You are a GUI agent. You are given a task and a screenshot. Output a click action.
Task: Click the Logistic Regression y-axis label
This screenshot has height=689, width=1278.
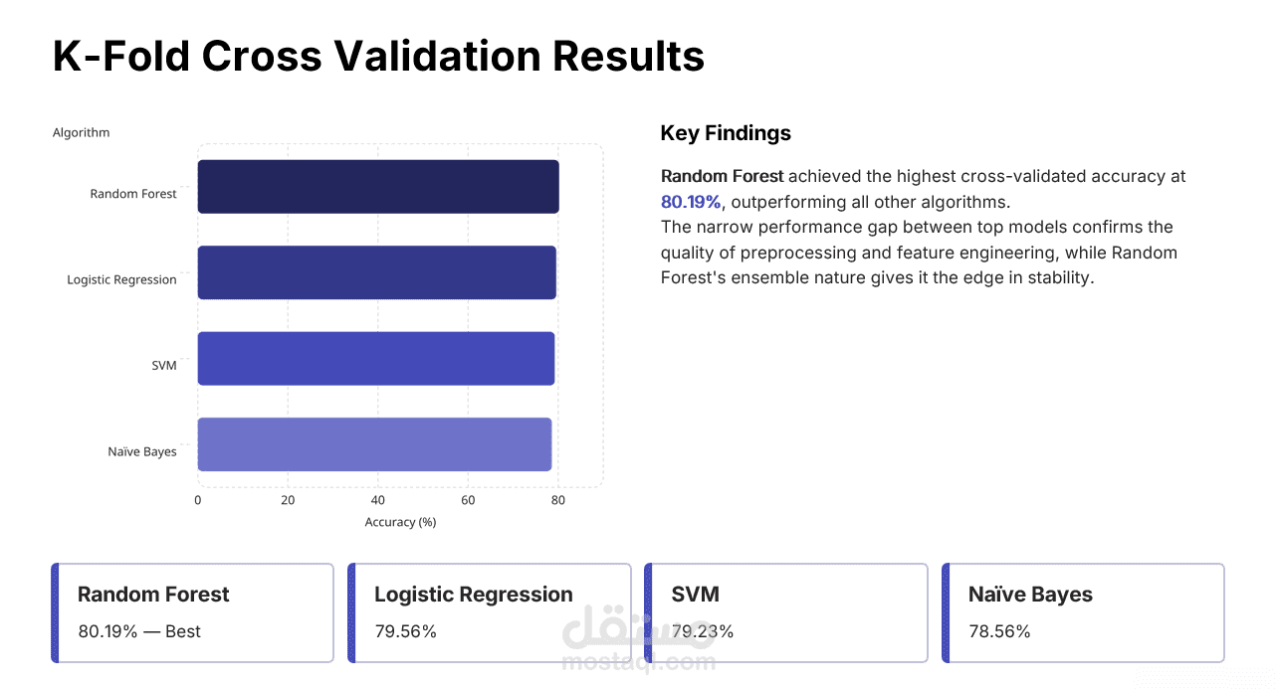coord(121,279)
